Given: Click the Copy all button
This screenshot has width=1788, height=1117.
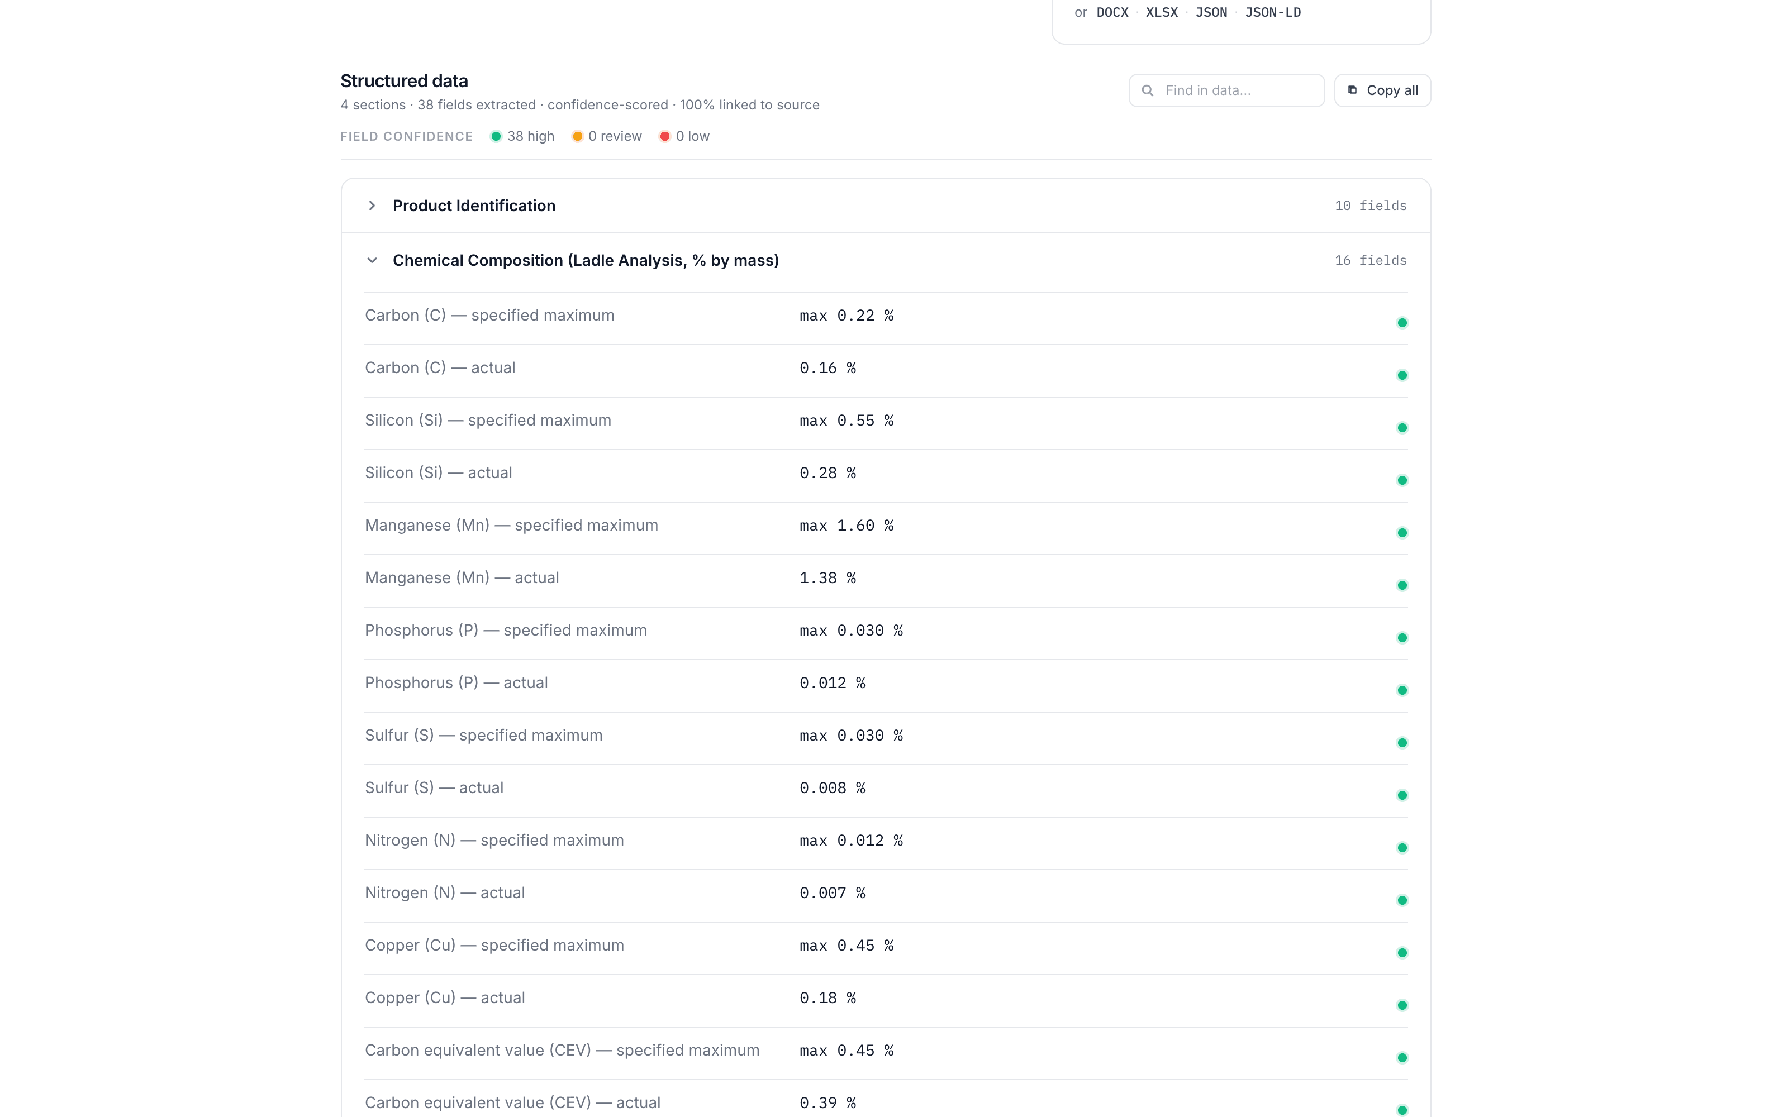Looking at the screenshot, I should click(x=1382, y=90).
